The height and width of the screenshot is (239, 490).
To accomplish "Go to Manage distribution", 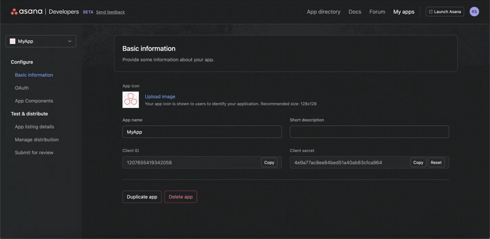I will tap(37, 140).
